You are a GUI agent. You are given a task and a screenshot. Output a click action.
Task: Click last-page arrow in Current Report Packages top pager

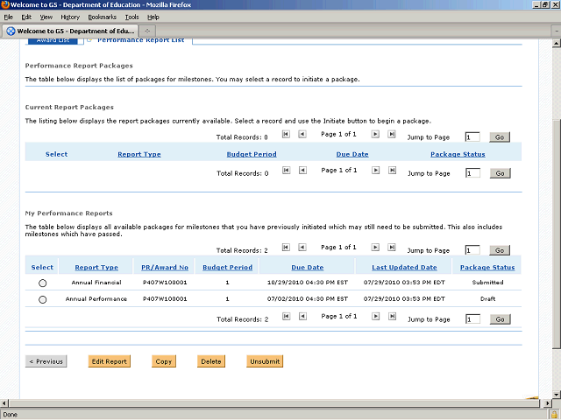click(x=391, y=134)
